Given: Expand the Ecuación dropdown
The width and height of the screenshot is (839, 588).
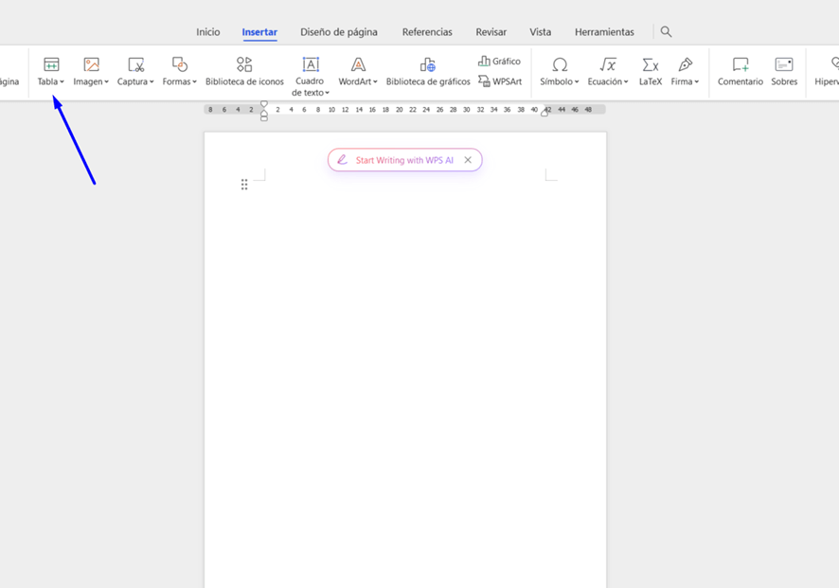Looking at the screenshot, I should point(626,82).
